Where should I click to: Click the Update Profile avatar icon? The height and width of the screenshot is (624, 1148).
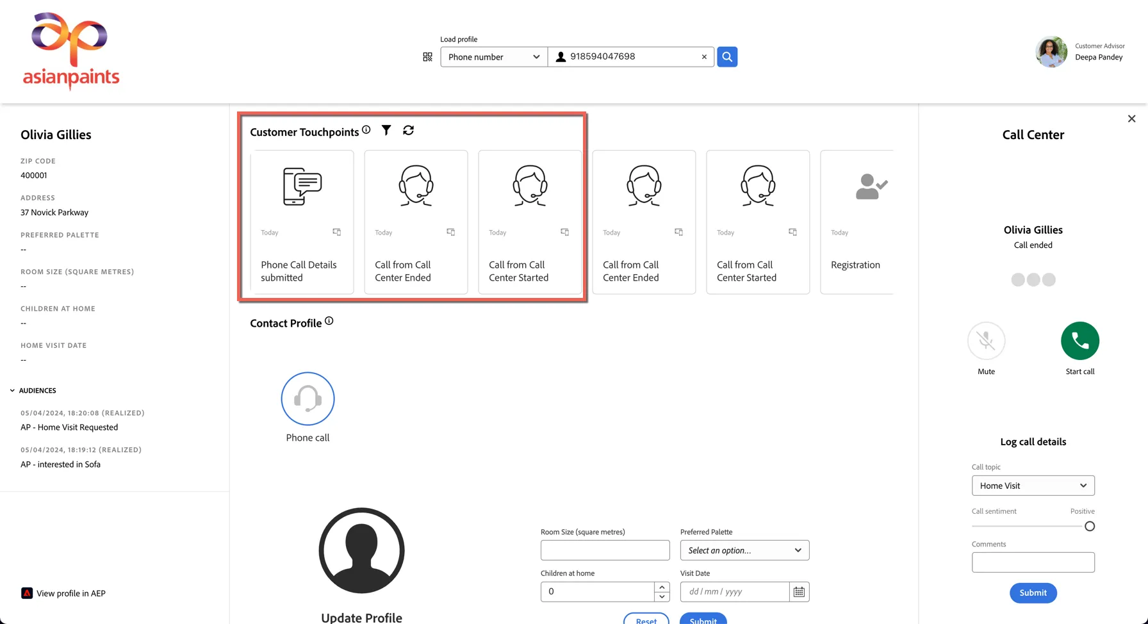coord(362,550)
